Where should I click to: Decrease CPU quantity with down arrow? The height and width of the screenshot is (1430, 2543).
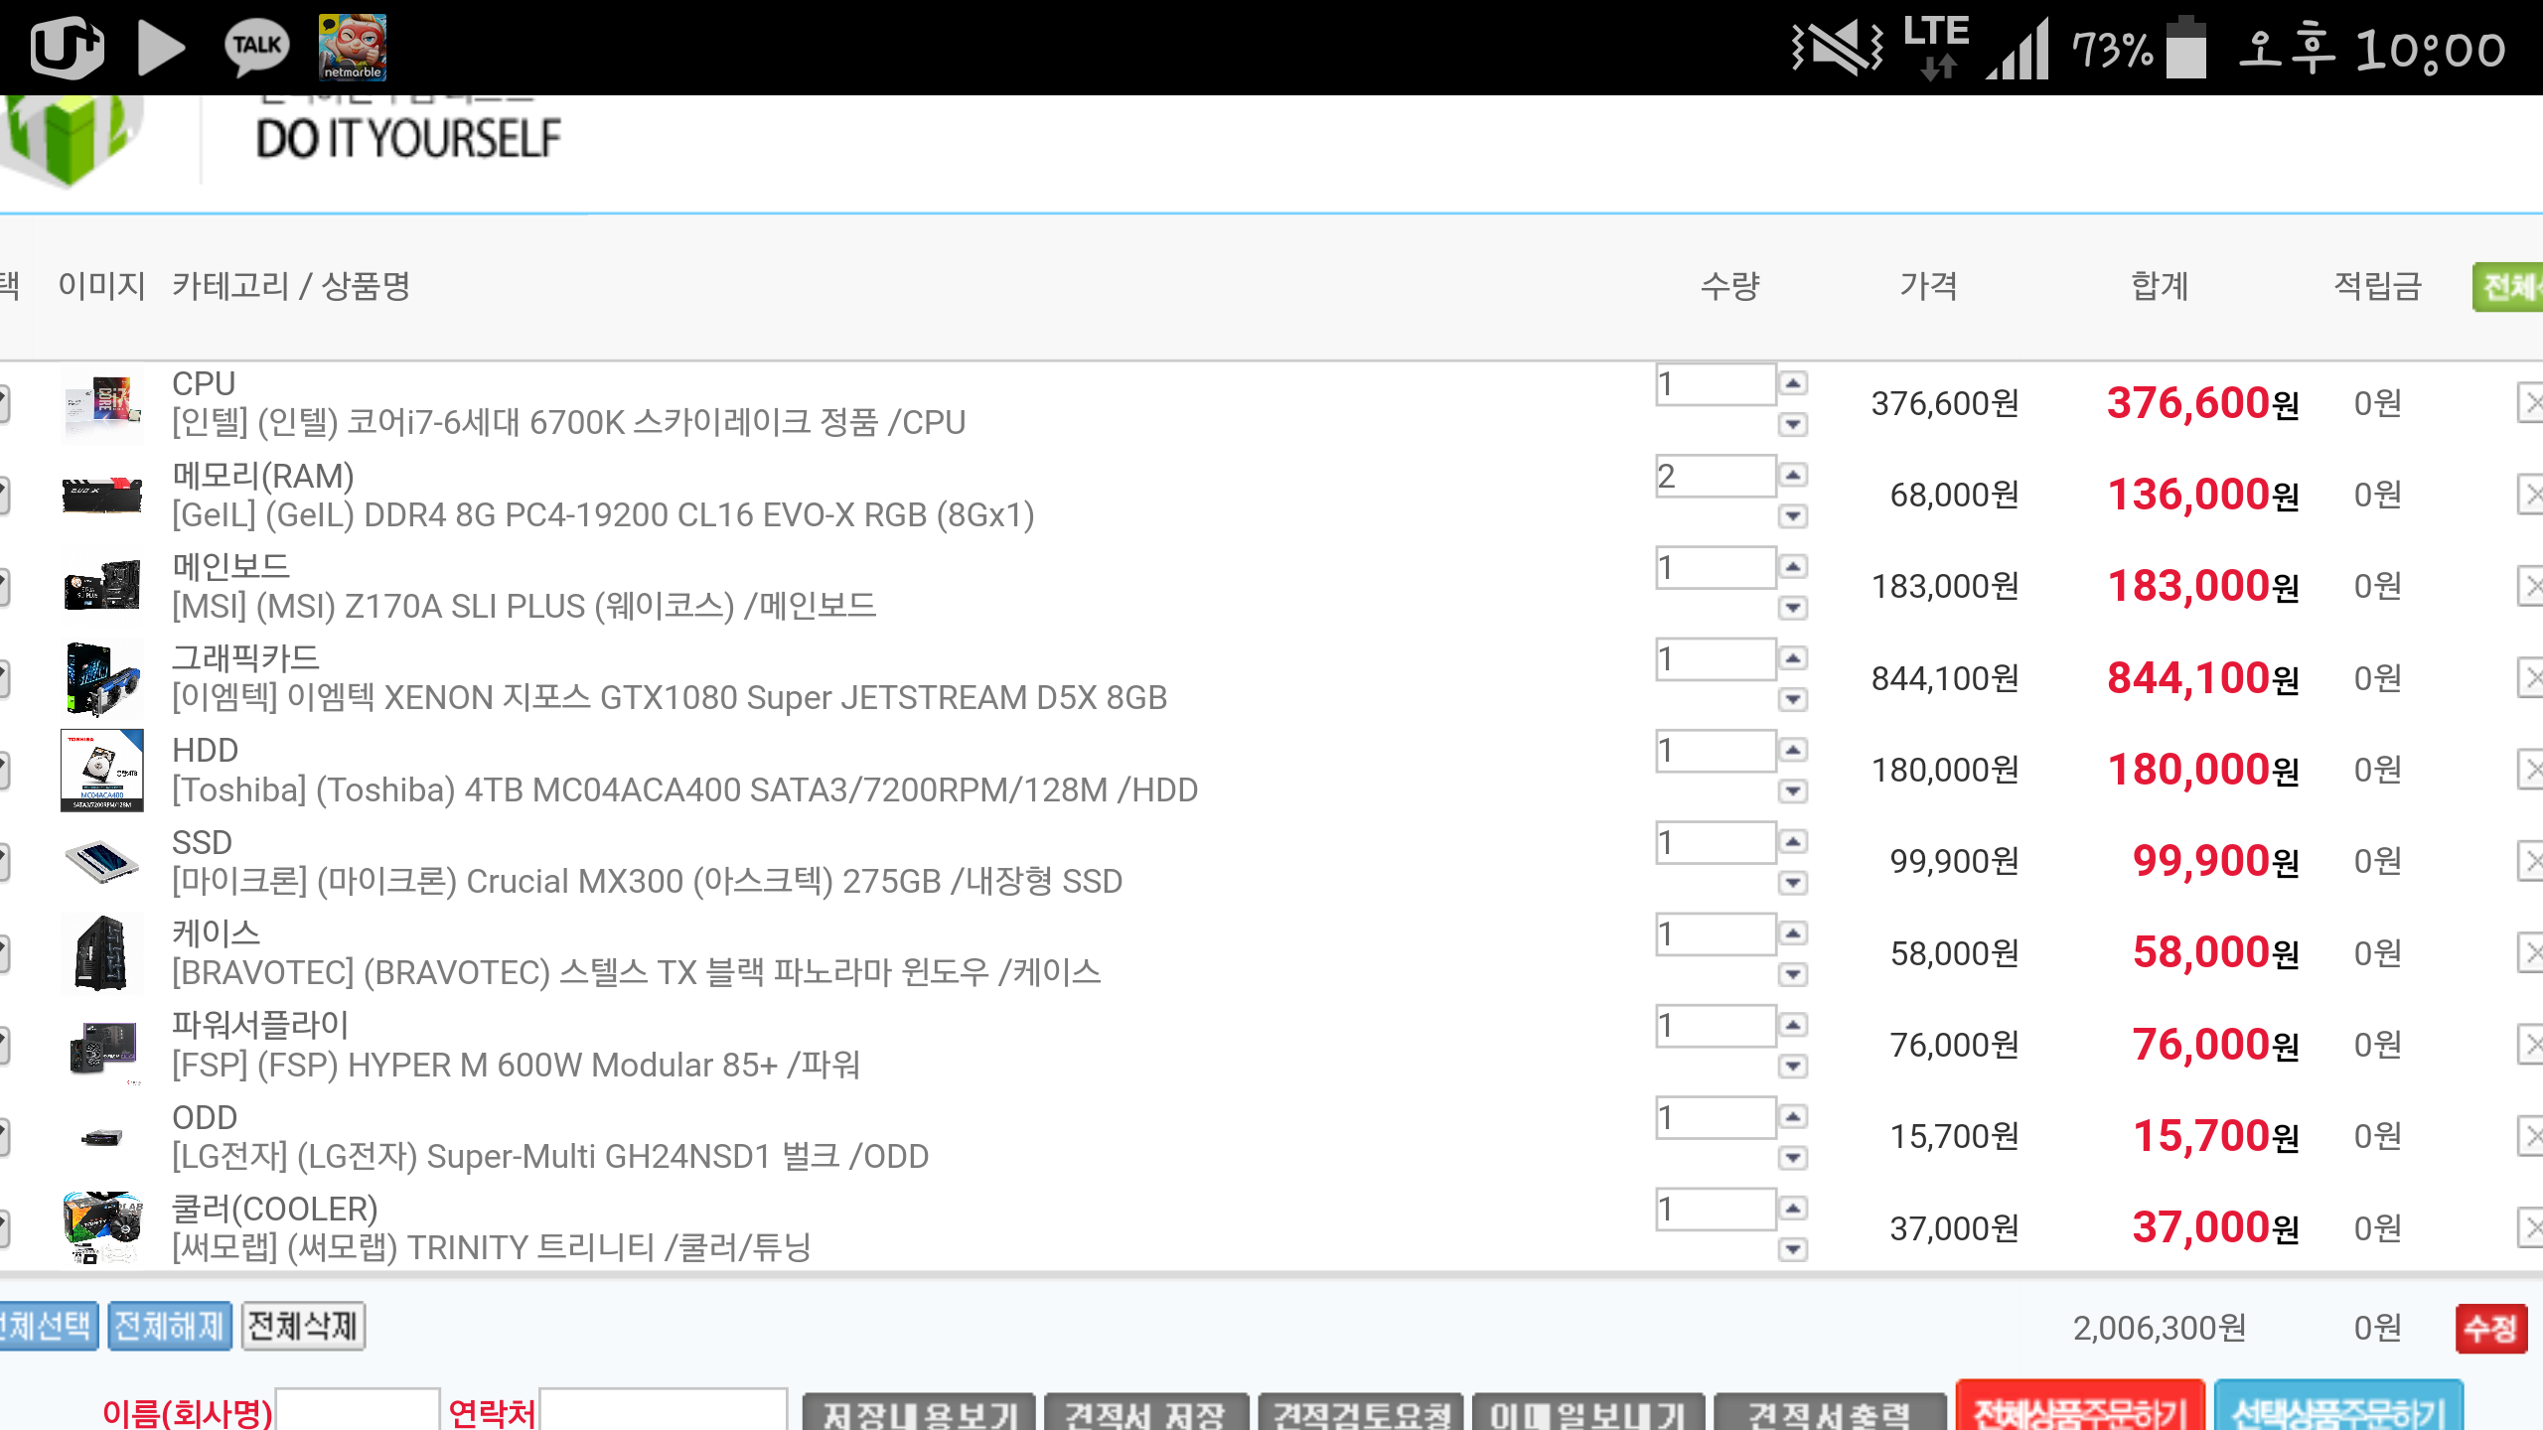pyautogui.click(x=1793, y=425)
